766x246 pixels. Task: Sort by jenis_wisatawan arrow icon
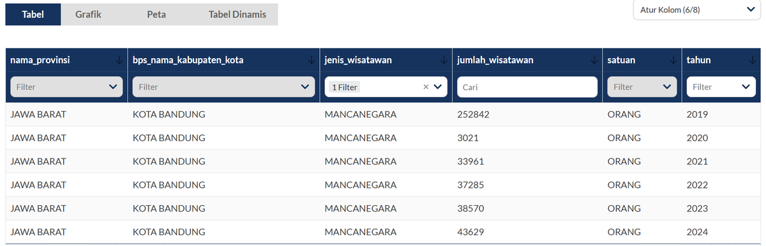pyautogui.click(x=444, y=60)
